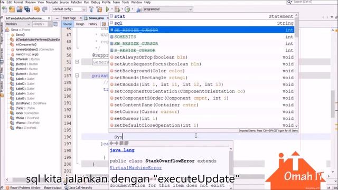This screenshot has width=338, height=190.
Task: Select the initComponents() member in Navigator
Action: [26, 44]
